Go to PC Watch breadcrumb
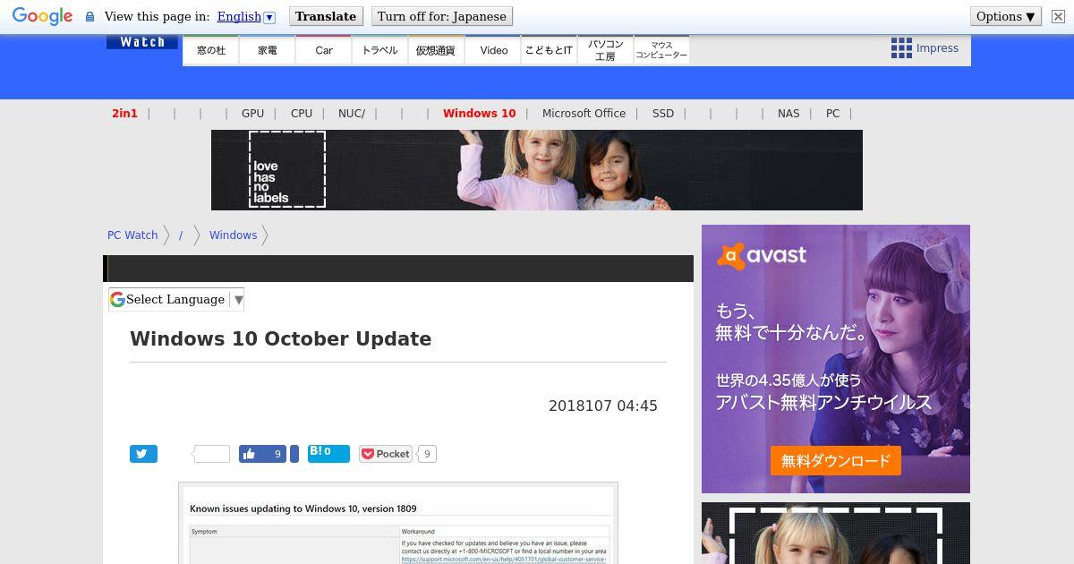The image size is (1074, 564). 132,235
